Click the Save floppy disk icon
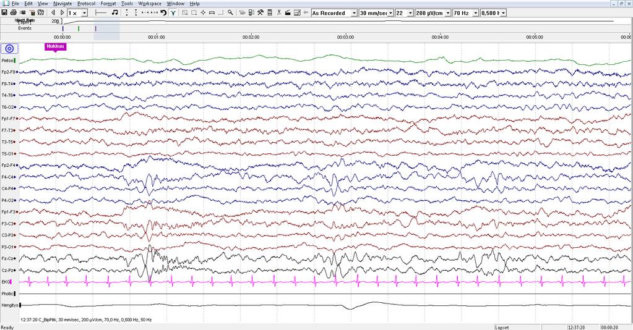This screenshot has height=330, width=633. pos(4,12)
